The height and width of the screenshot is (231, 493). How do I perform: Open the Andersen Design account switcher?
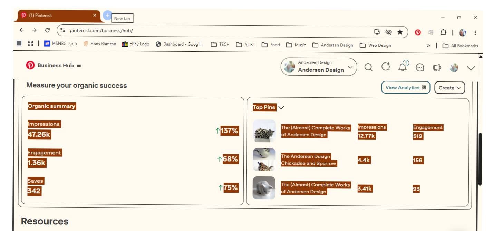[319, 67]
